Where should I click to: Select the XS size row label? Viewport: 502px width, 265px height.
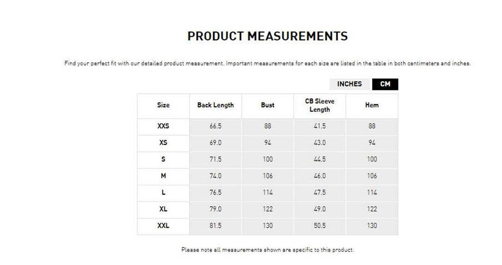(x=163, y=143)
